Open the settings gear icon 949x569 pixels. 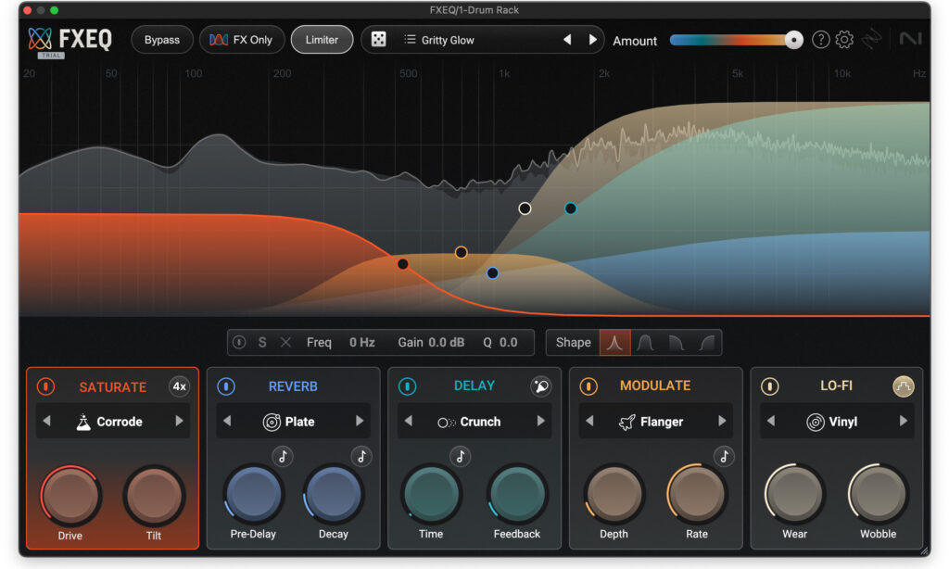point(844,40)
